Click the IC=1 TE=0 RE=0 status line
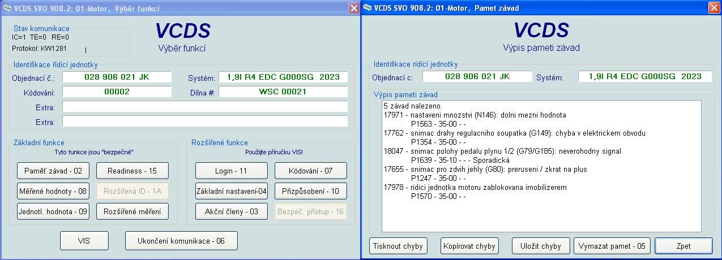This screenshot has width=722, height=260. click(x=40, y=37)
